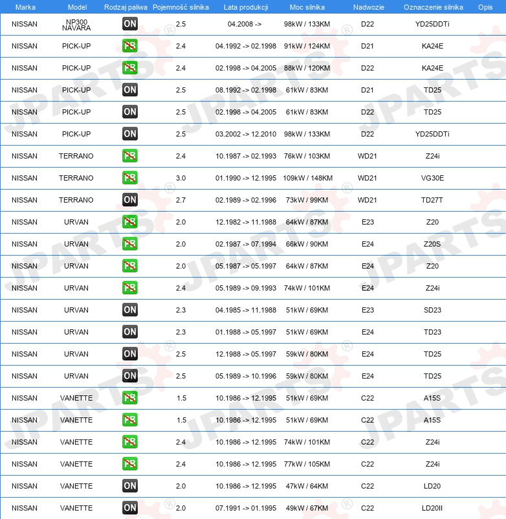Click the 04.1985 -> 11.1988 date cell

(x=245, y=310)
